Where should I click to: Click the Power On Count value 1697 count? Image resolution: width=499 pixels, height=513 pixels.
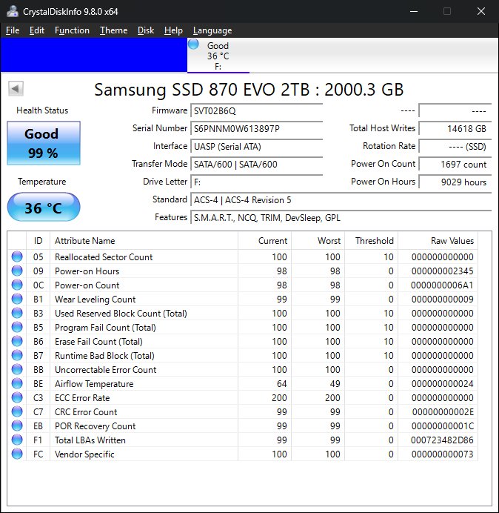pyautogui.click(x=455, y=164)
